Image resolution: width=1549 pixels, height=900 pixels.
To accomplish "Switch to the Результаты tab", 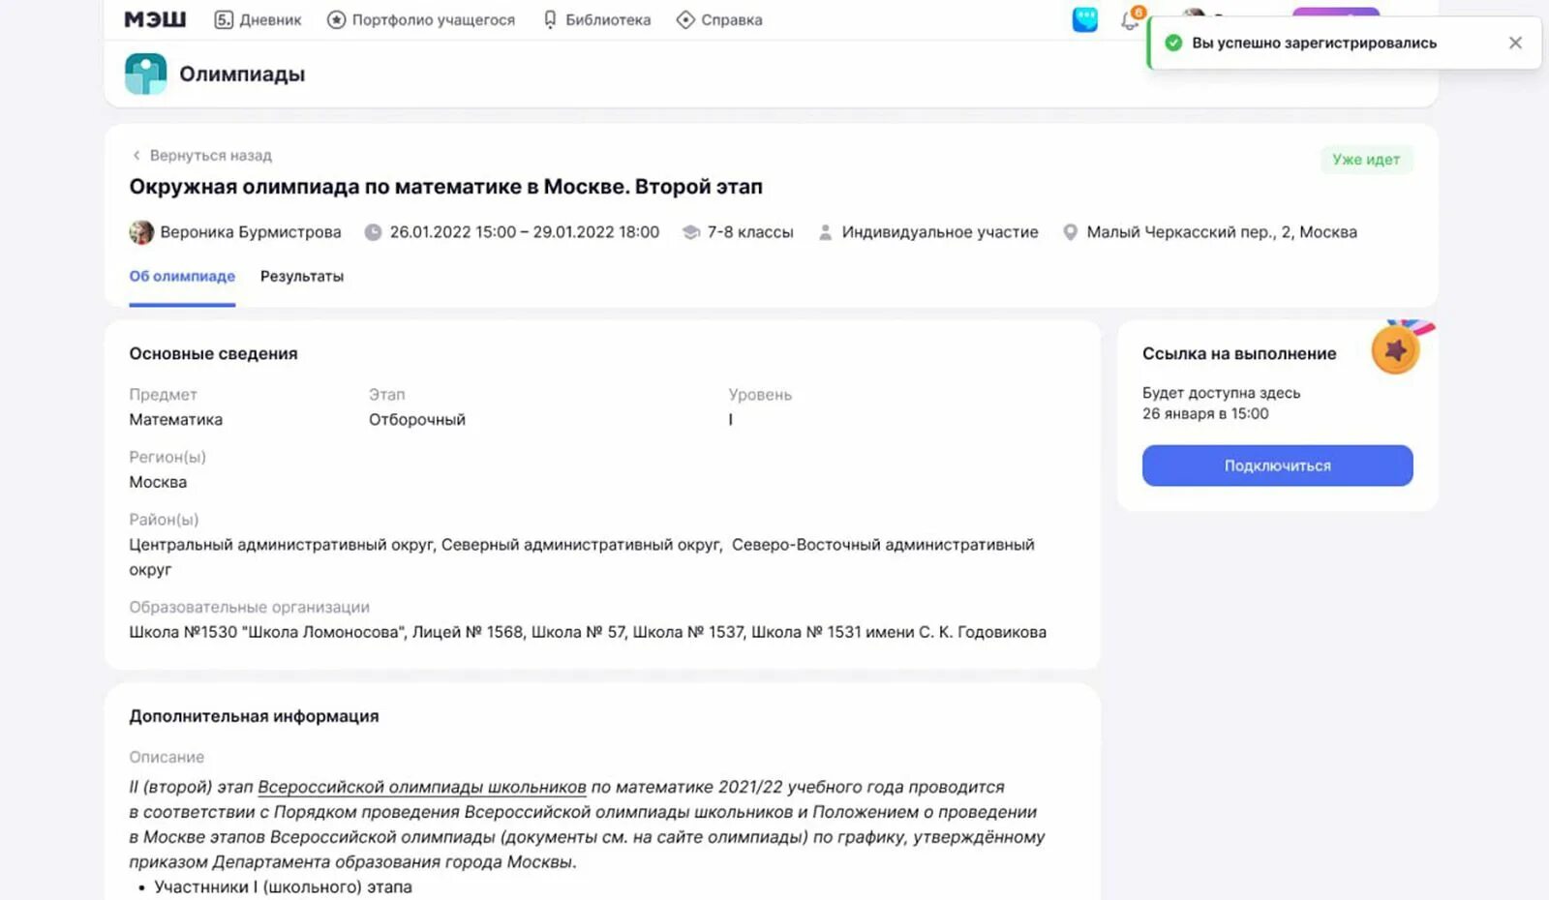I will click(302, 276).
